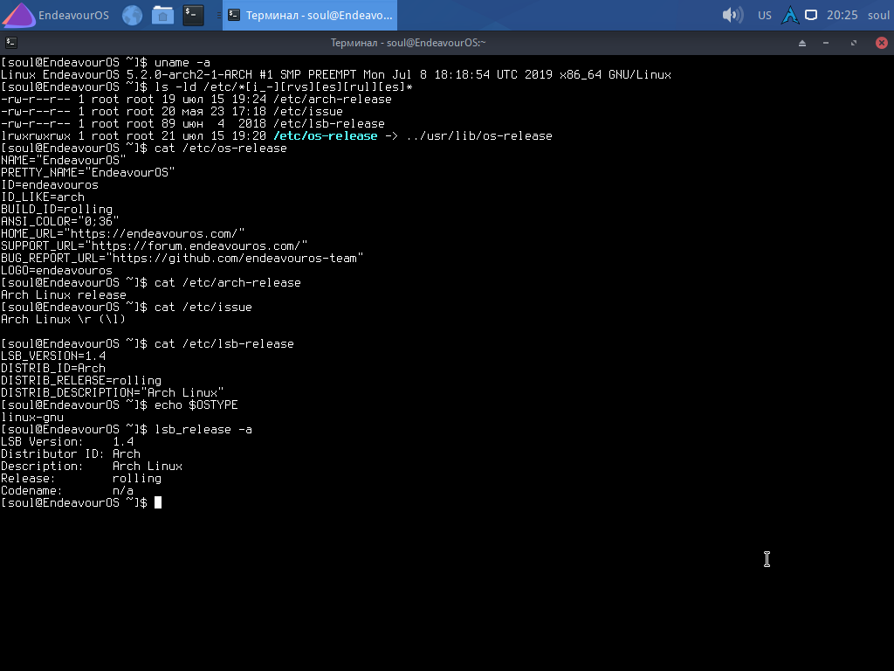
Task: Click the volume speaker icon
Action: pyautogui.click(x=732, y=15)
